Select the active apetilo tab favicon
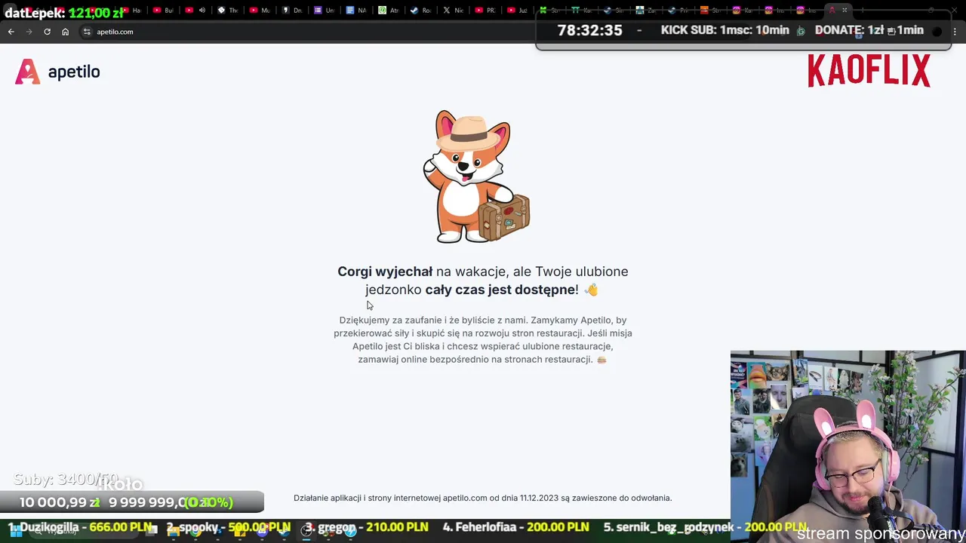This screenshot has height=543, width=966. click(832, 11)
